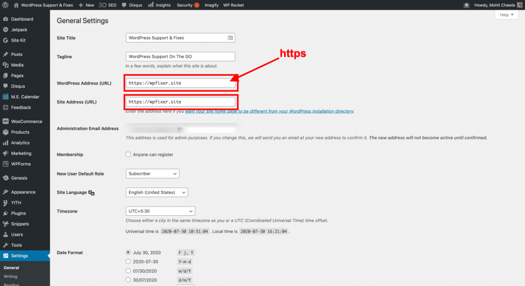Click the Tagline input field
525x286 pixels.
180,56
